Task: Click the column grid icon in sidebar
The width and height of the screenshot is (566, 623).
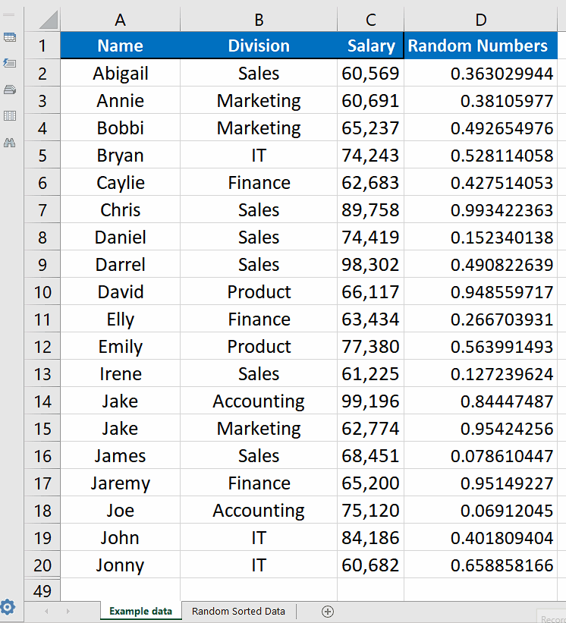Action: coord(10,115)
